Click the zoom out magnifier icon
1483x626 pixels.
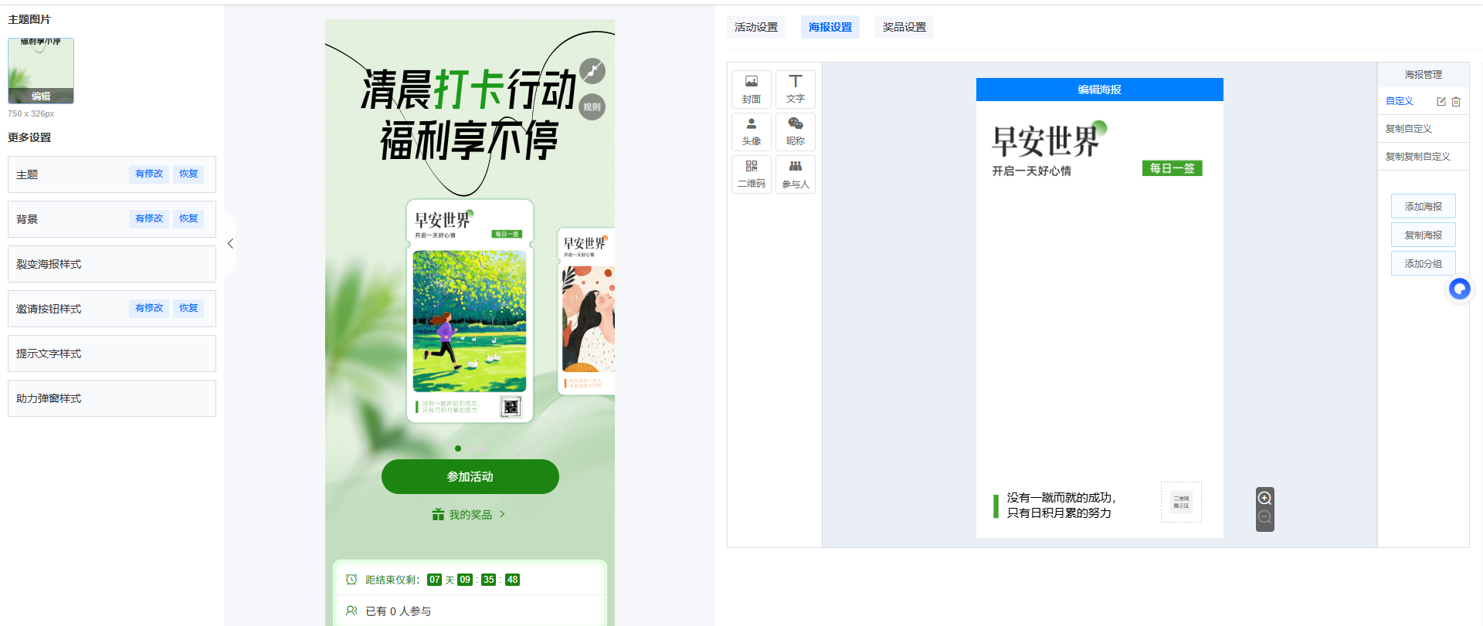coord(1264,518)
